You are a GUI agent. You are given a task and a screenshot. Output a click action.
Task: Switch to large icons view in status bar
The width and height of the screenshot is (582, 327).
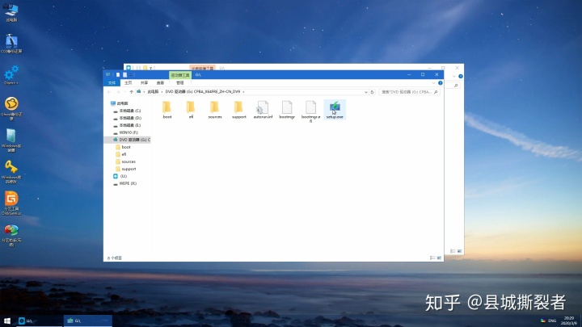tap(439, 258)
